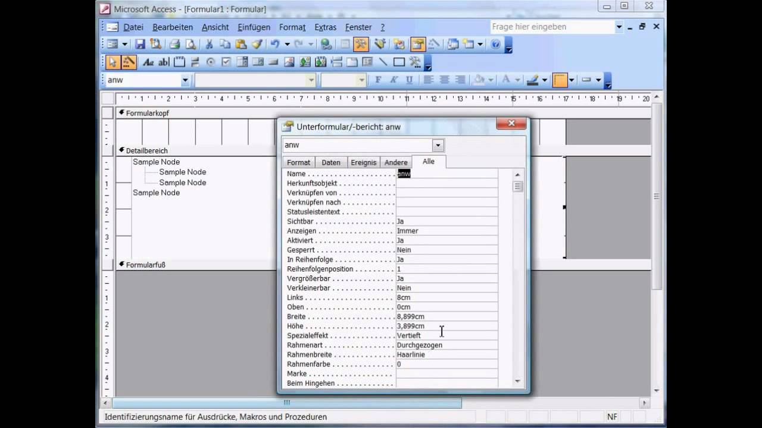The image size is (762, 428).
Task: Open the Bearbeiten menu
Action: pyautogui.click(x=173, y=27)
